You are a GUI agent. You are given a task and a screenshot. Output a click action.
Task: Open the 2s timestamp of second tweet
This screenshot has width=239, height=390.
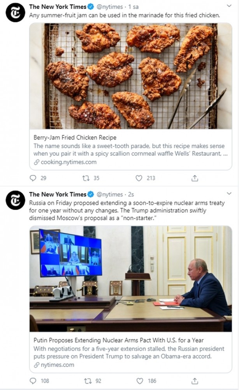point(131,194)
